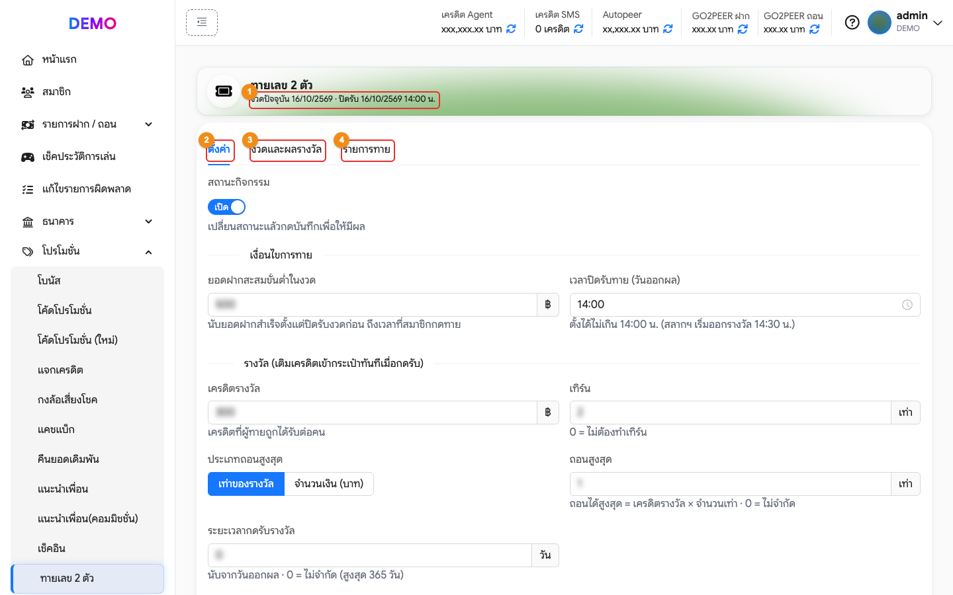Expand the รายการฝาก / ถอน menu

coord(87,124)
